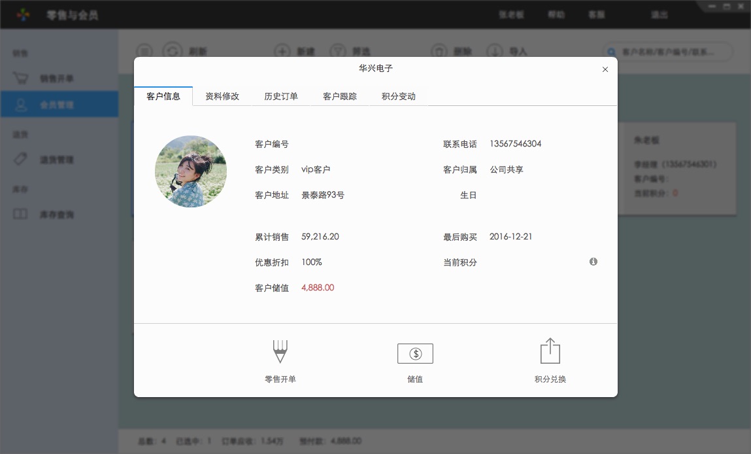This screenshot has width=751, height=454.
Task: Click the 储值 money icon
Action: pyautogui.click(x=415, y=354)
